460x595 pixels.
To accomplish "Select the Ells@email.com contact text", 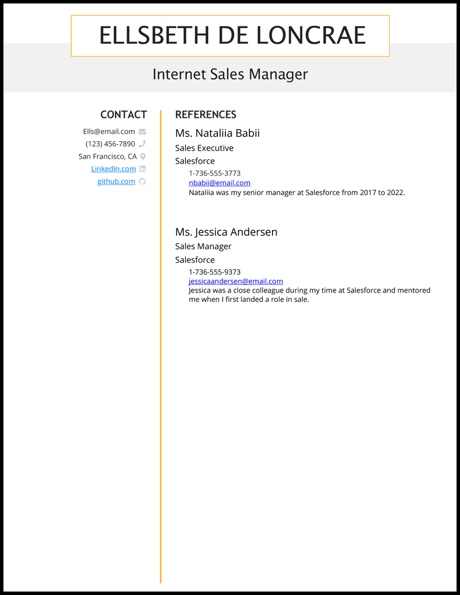I will pos(109,132).
